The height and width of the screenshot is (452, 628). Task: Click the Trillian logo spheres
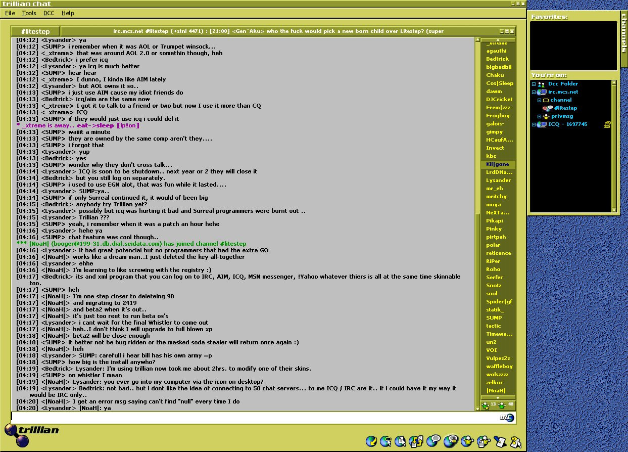point(16,435)
